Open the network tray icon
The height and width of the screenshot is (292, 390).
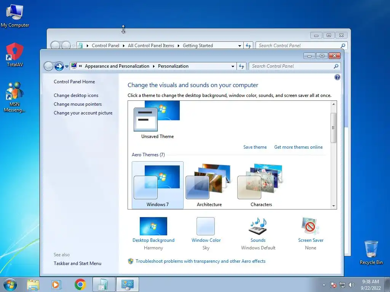[x=342, y=285]
